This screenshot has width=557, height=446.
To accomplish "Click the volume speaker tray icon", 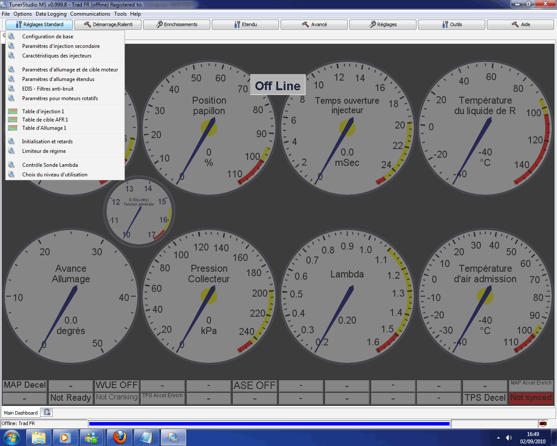I will (x=509, y=438).
